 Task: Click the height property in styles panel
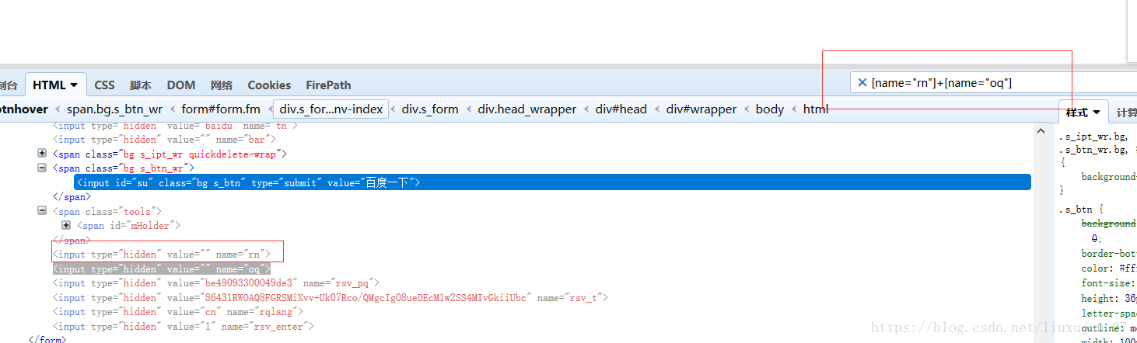click(1097, 298)
